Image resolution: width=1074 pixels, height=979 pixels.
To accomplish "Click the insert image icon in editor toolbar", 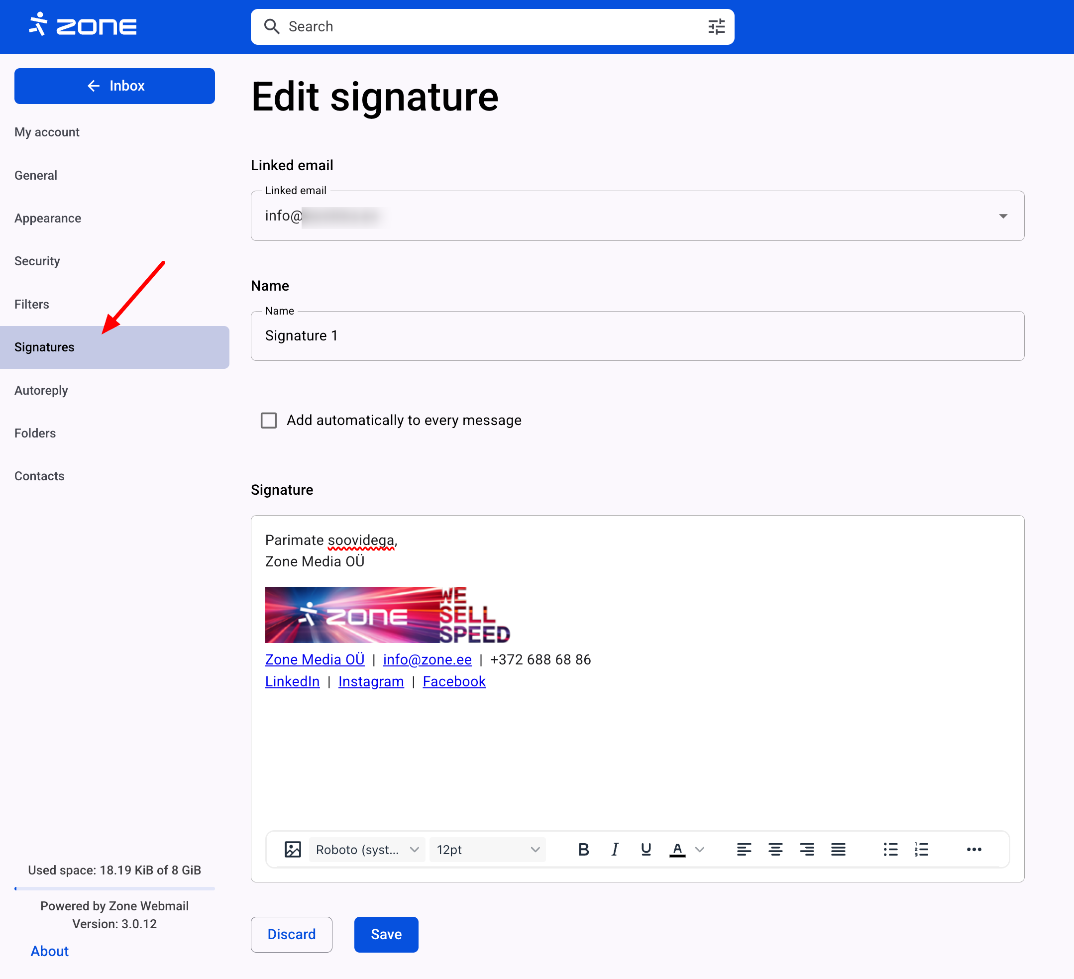I will click(293, 849).
